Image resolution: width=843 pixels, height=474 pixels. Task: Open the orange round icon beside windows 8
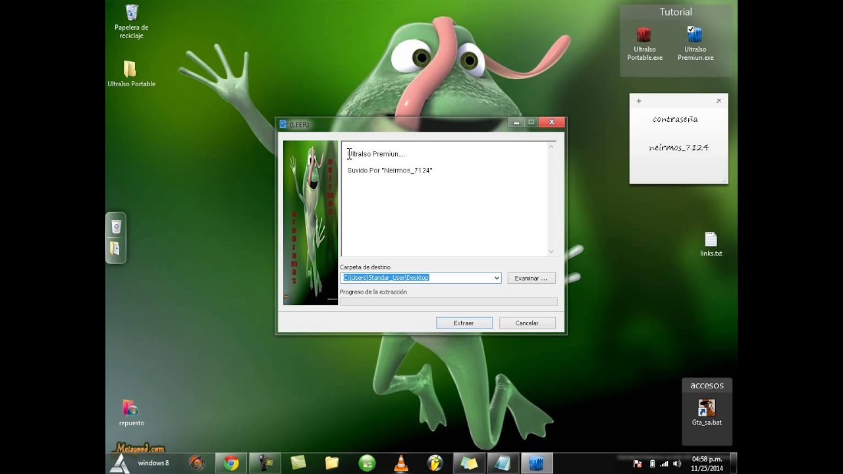pos(196,463)
